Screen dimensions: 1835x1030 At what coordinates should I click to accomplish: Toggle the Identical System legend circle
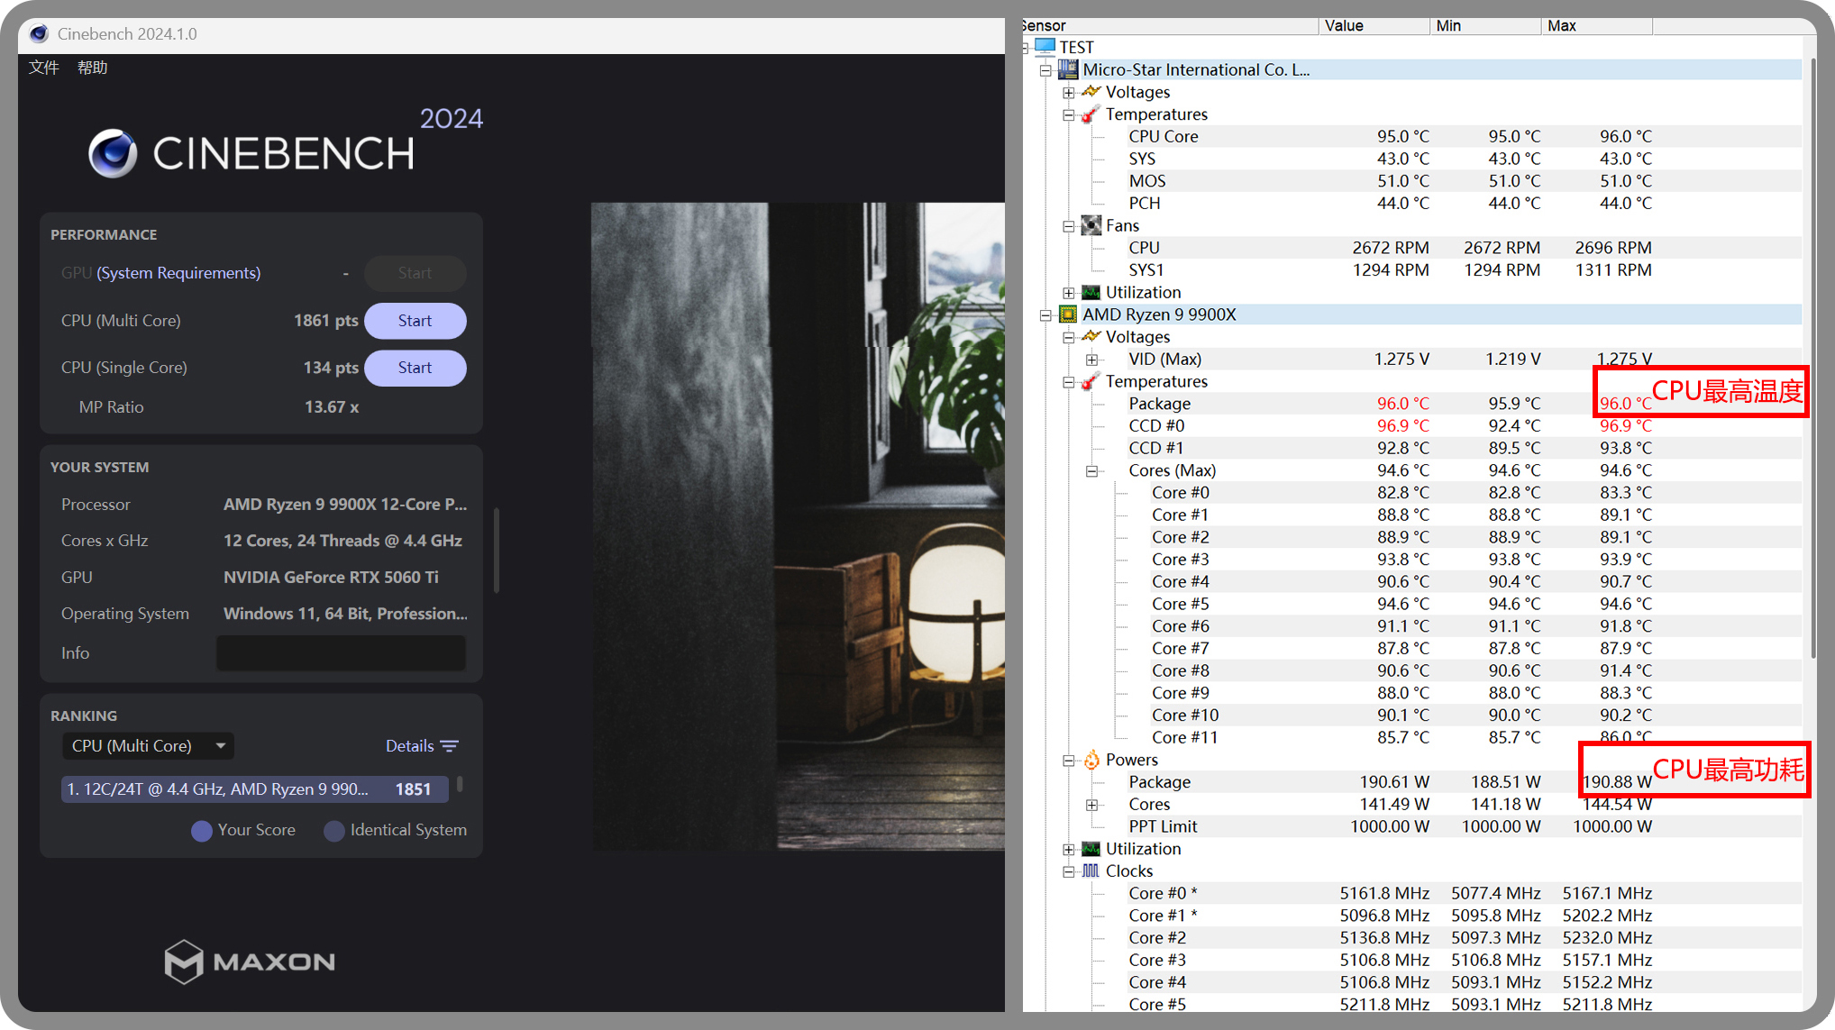coord(334,830)
